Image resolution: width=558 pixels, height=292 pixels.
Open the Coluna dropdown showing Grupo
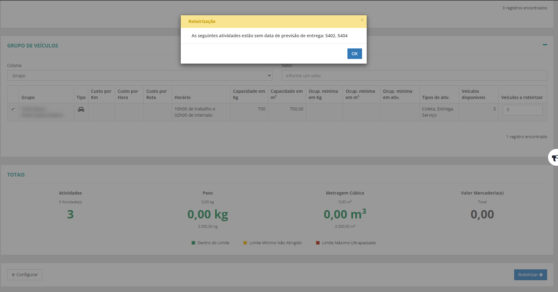click(140, 76)
